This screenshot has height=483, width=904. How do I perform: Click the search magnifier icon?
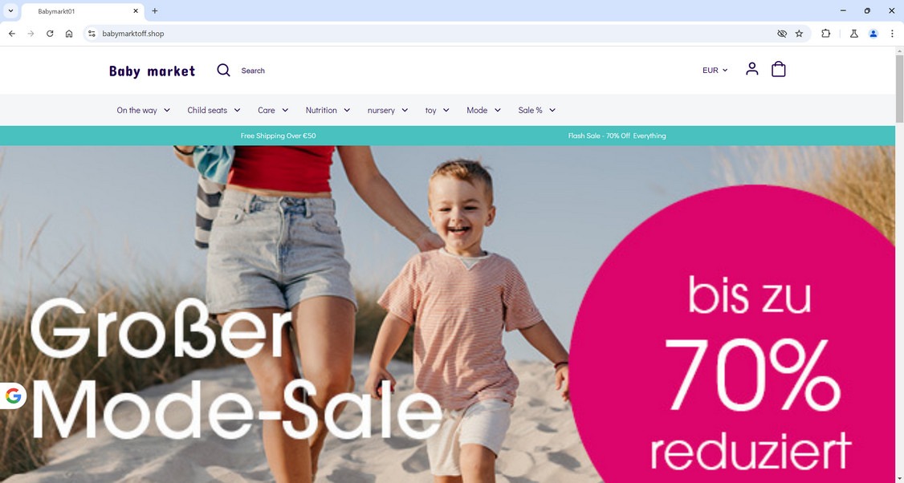coord(224,71)
